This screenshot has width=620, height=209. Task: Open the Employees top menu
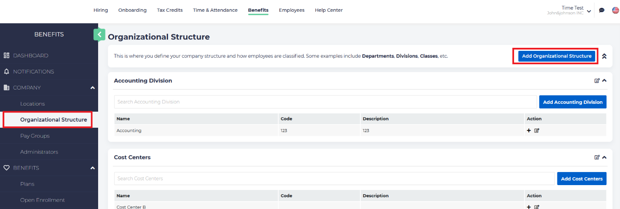click(x=291, y=10)
